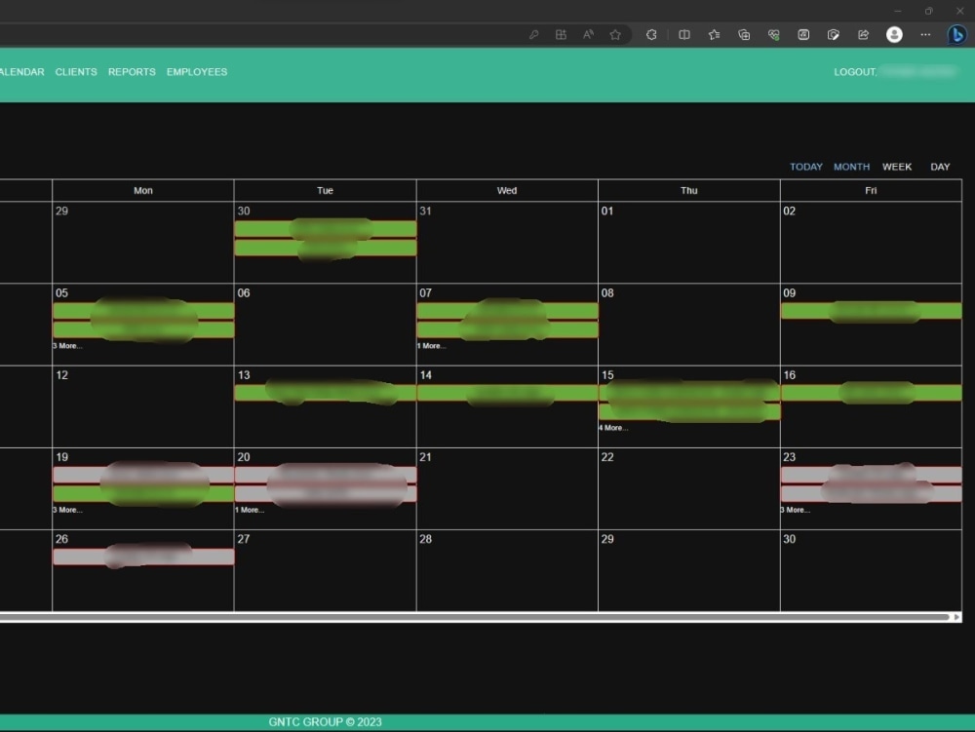Start Web capture screenshot tool

(x=834, y=35)
